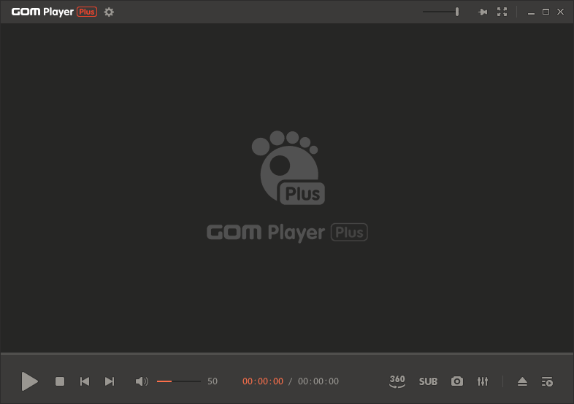Maximize the GOM Player window
574x404 pixels.
pyautogui.click(x=546, y=12)
